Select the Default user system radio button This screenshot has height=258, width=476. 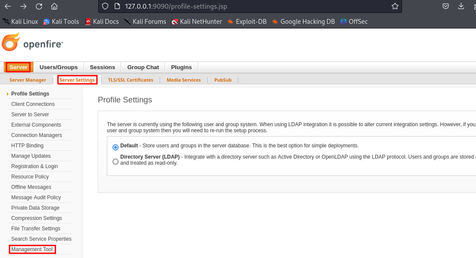click(x=116, y=147)
